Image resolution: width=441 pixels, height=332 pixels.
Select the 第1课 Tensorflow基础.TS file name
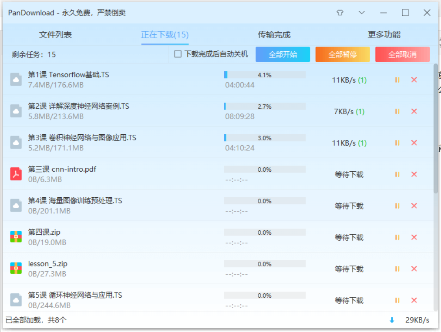pyautogui.click(x=68, y=75)
